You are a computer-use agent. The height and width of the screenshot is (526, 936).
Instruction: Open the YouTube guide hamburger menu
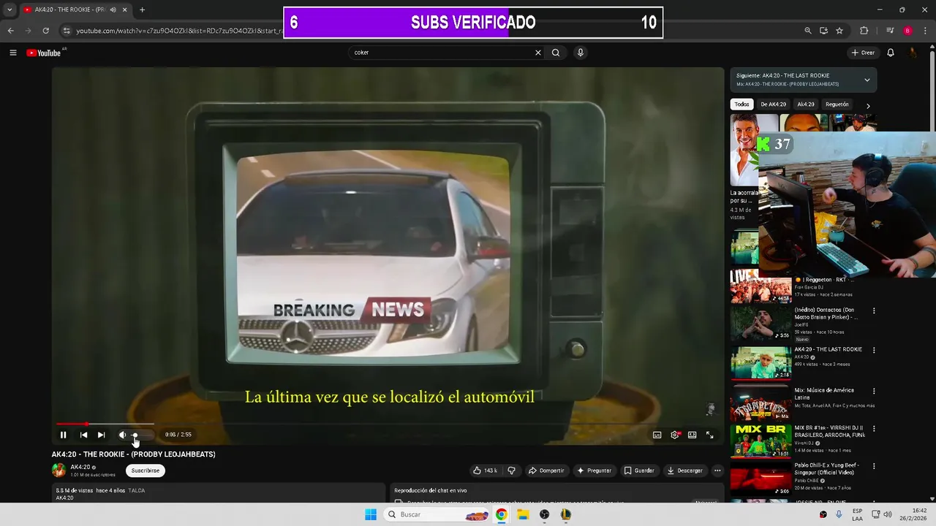coord(12,53)
